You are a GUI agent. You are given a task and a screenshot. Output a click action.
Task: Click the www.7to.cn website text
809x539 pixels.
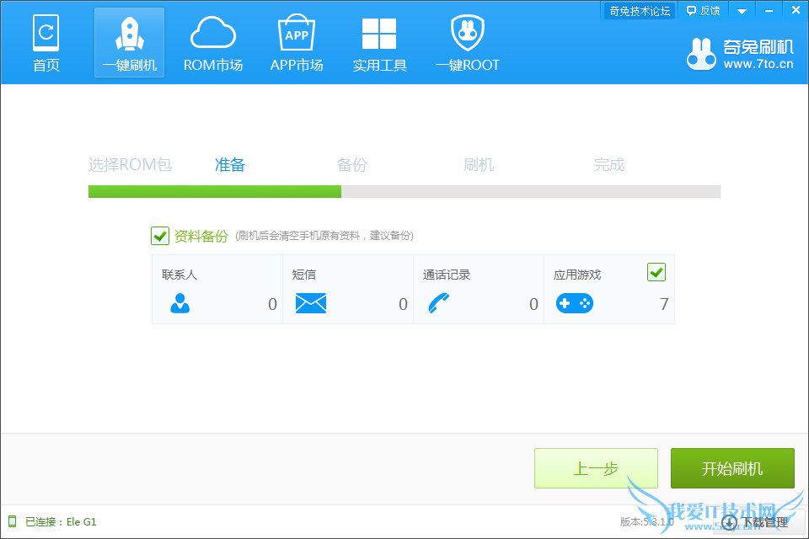click(758, 65)
